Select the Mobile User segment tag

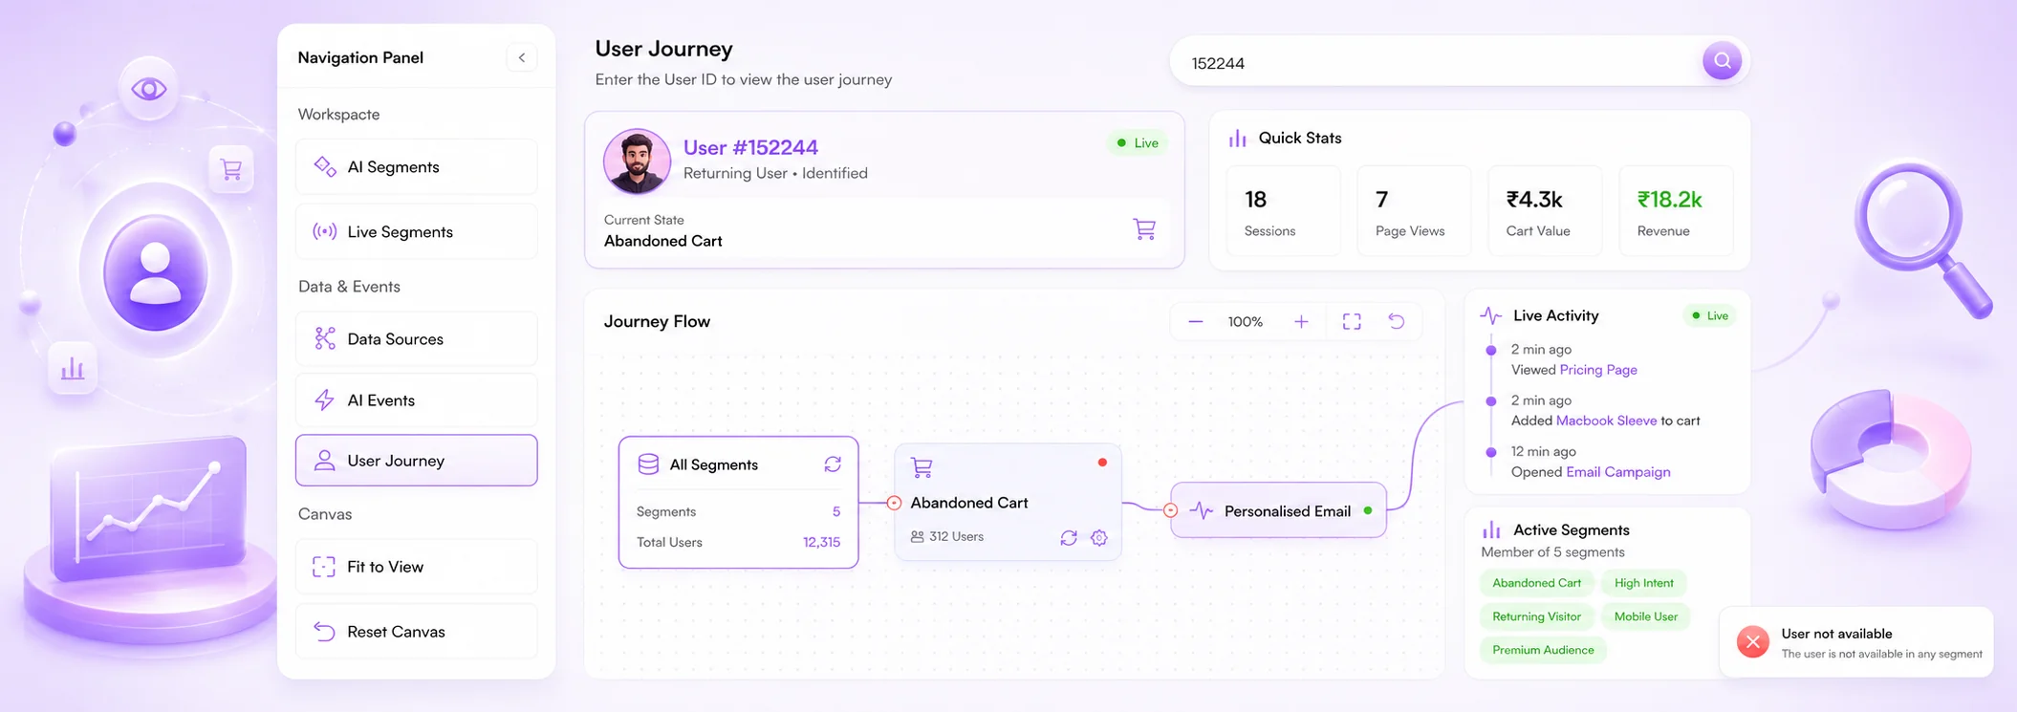click(1646, 616)
